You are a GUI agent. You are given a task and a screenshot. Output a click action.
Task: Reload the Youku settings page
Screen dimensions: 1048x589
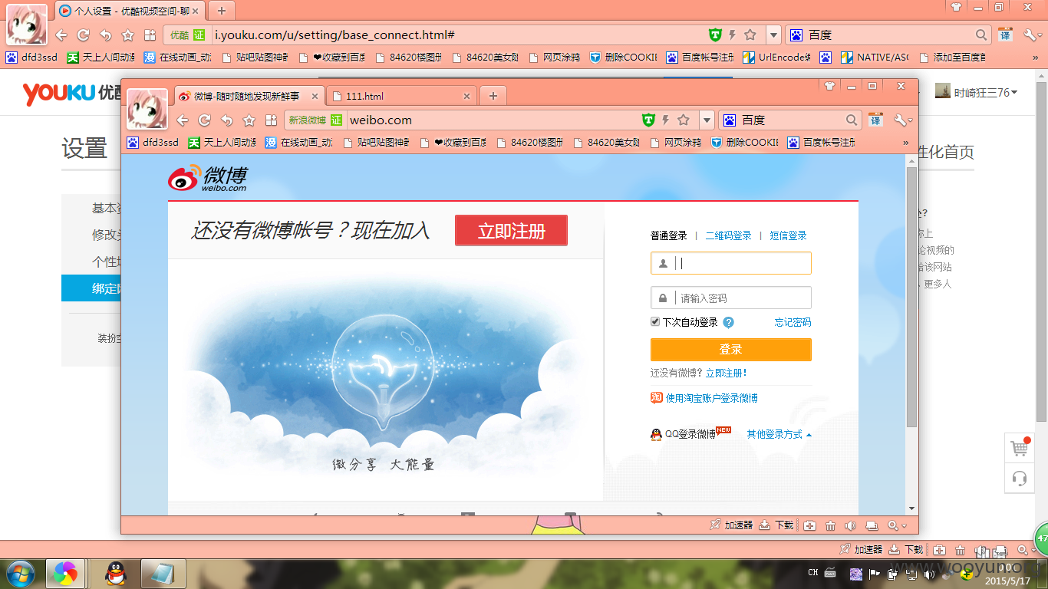coord(84,35)
